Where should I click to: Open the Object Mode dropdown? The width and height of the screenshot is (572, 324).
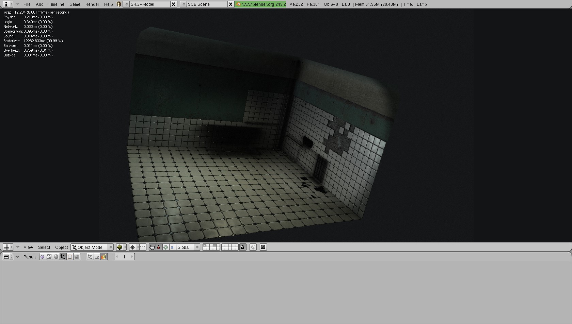coord(92,247)
